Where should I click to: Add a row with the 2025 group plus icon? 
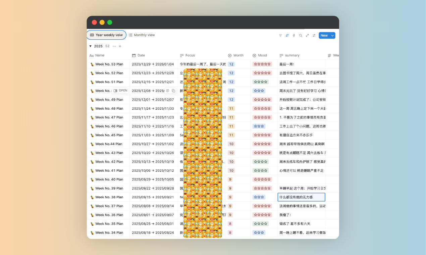(x=120, y=46)
